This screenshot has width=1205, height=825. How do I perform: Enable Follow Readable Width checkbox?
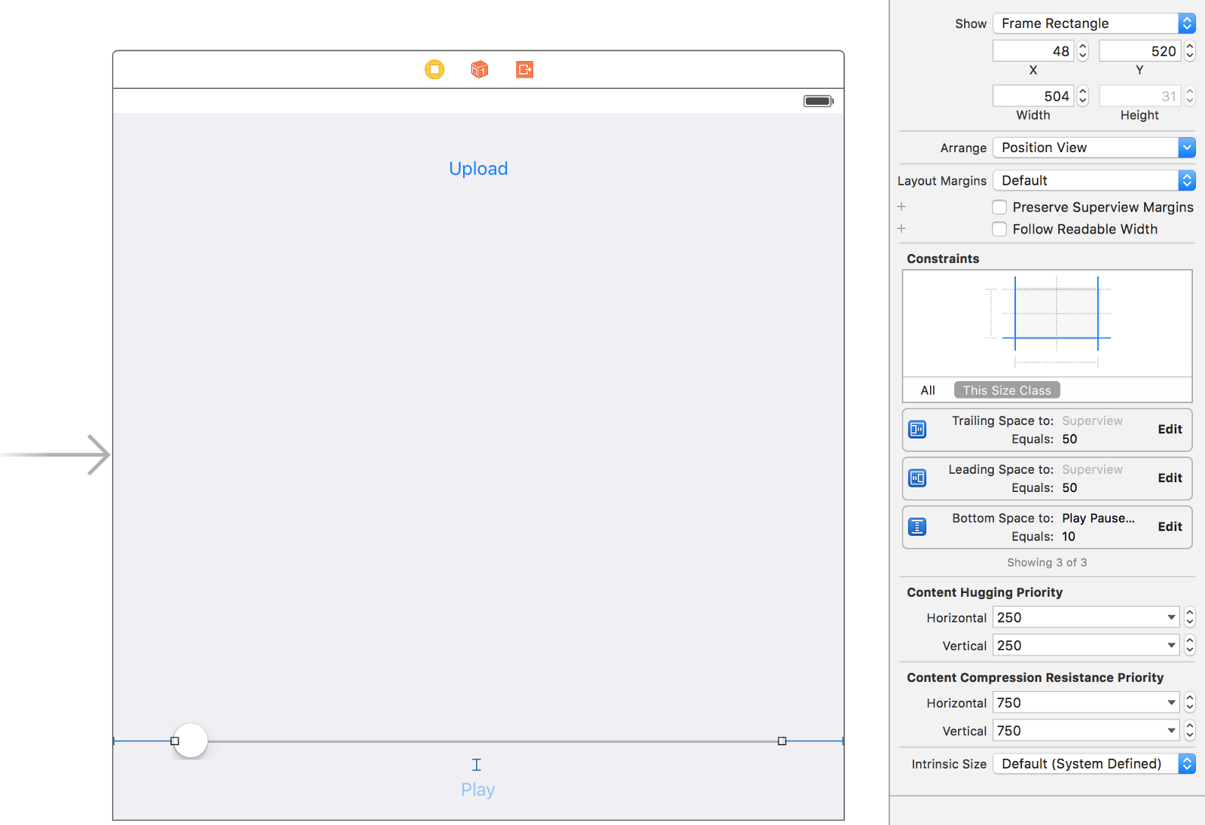(999, 229)
